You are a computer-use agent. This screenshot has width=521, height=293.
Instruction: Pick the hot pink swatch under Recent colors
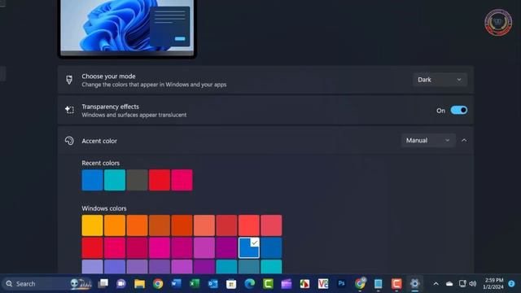coord(182,180)
